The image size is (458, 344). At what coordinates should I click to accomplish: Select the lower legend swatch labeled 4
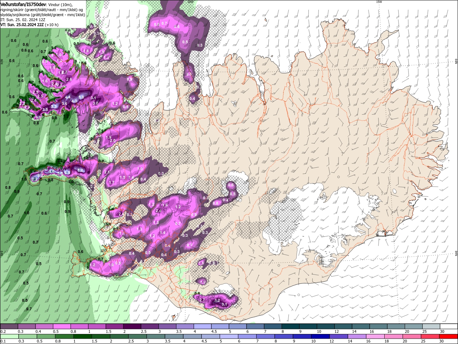193,336
